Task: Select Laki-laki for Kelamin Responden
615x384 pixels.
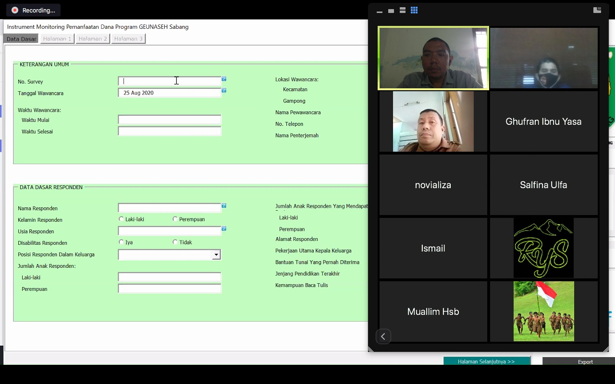Action: point(121,219)
